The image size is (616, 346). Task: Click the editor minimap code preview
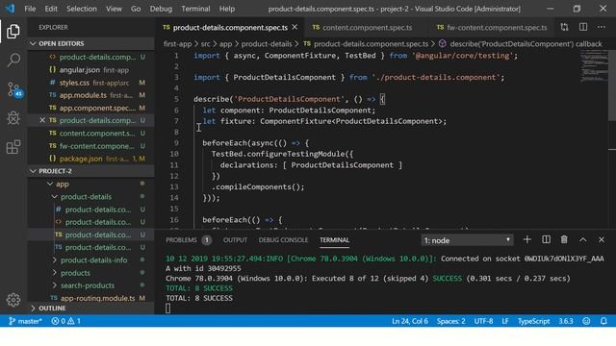[594, 66]
